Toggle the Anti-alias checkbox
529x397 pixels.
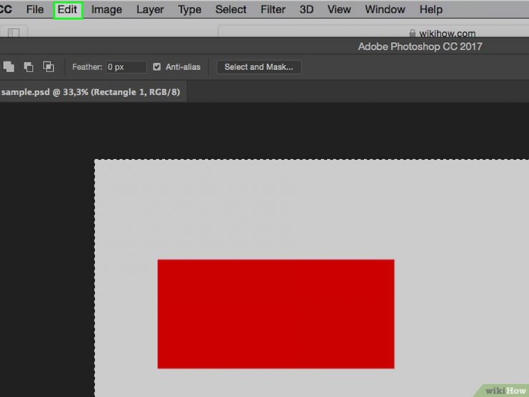(157, 67)
